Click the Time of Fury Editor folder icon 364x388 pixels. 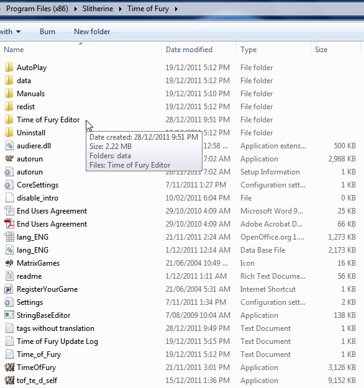9,120
